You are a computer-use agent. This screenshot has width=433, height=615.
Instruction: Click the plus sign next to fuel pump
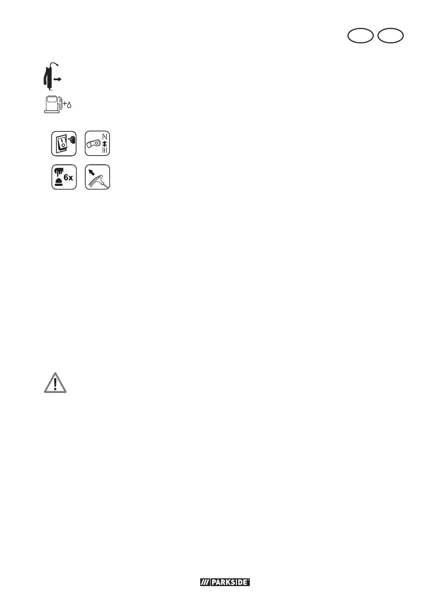point(65,104)
